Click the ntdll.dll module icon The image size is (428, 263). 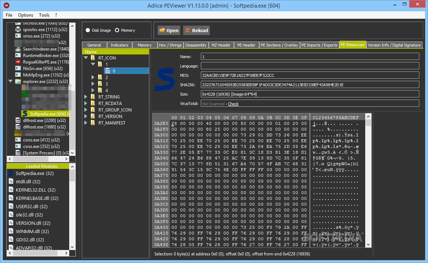[11, 181]
